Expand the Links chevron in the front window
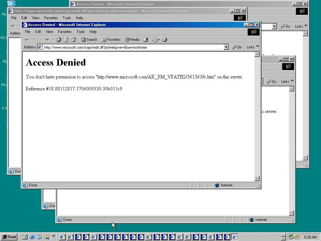The image size is (321, 241). [x=258, y=46]
